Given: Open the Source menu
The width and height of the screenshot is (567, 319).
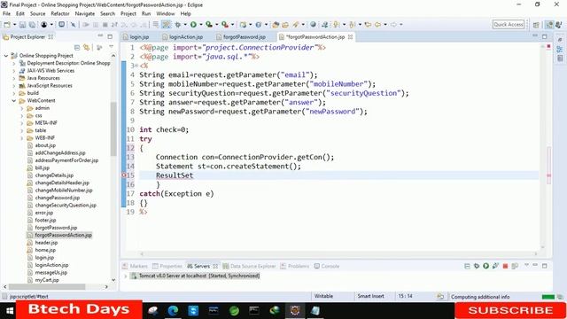Looking at the screenshot, I should (x=37, y=14).
